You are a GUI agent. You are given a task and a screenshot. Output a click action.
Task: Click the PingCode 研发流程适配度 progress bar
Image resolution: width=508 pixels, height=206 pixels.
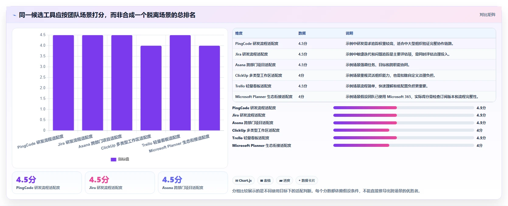pyautogui.click(x=404, y=108)
